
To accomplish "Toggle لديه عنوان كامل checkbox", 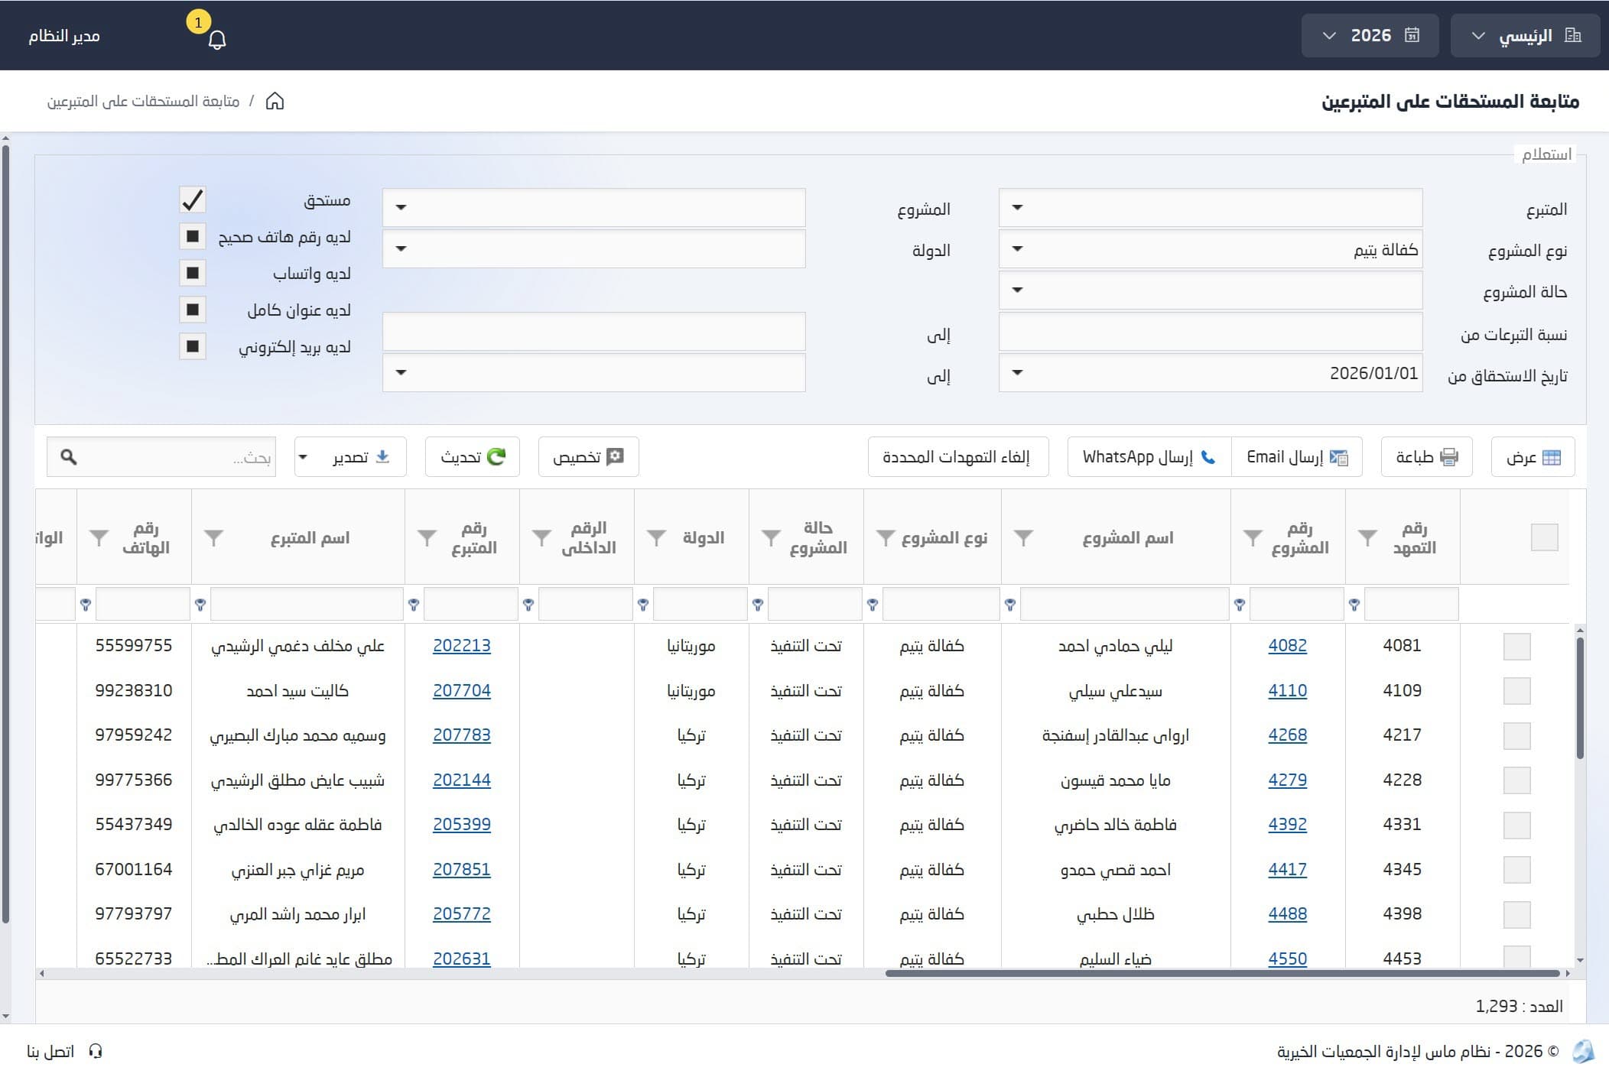I will click(x=193, y=310).
